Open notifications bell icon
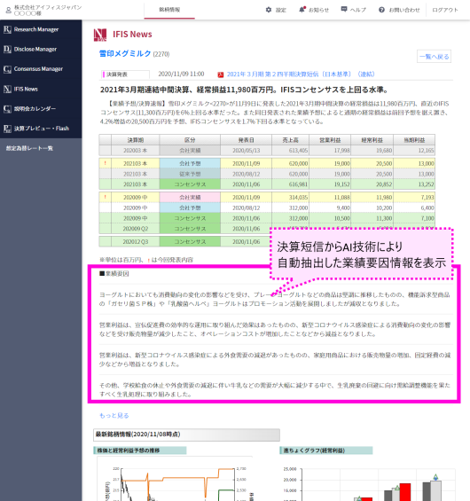This screenshot has width=470, height=501. pos(302,10)
